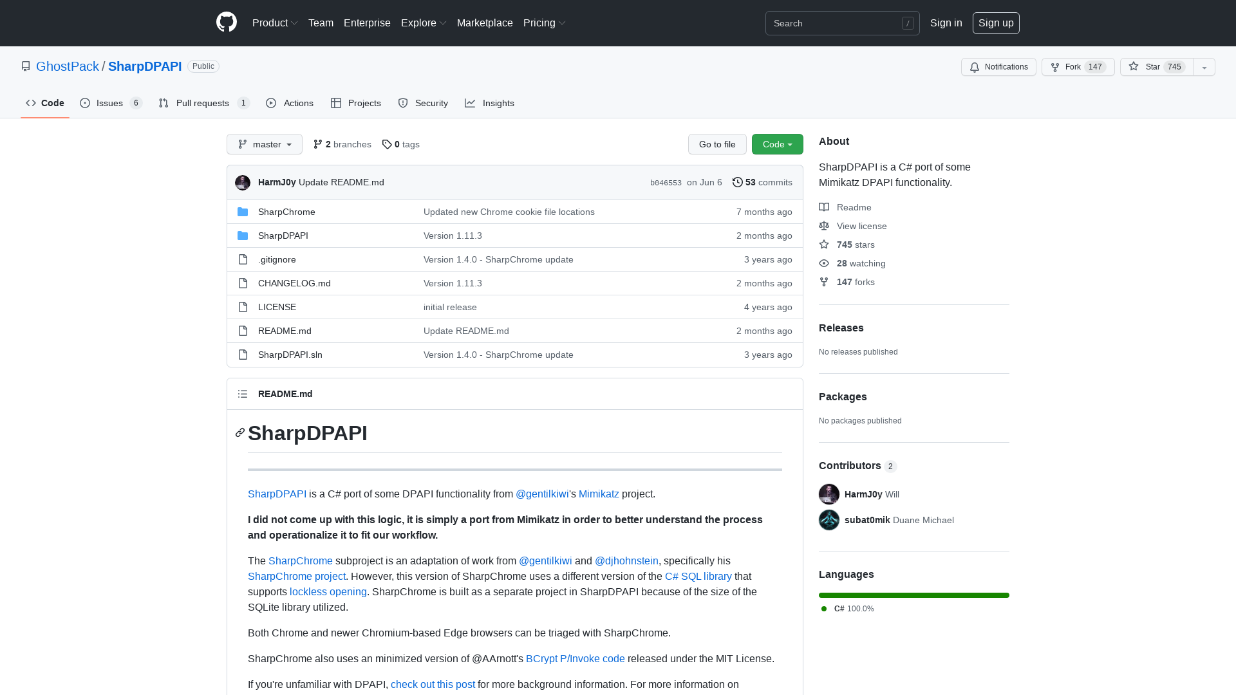Click the Notifications button
The width and height of the screenshot is (1236, 695).
[x=998, y=67]
